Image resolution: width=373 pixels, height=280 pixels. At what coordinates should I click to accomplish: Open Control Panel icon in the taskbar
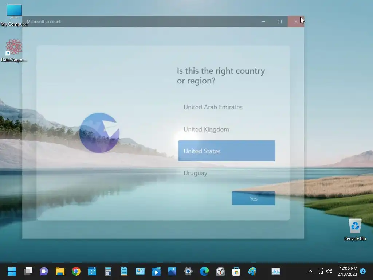140,271
